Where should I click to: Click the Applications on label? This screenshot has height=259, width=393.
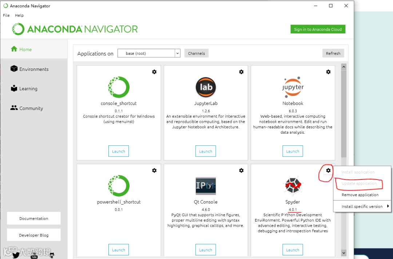(x=95, y=53)
